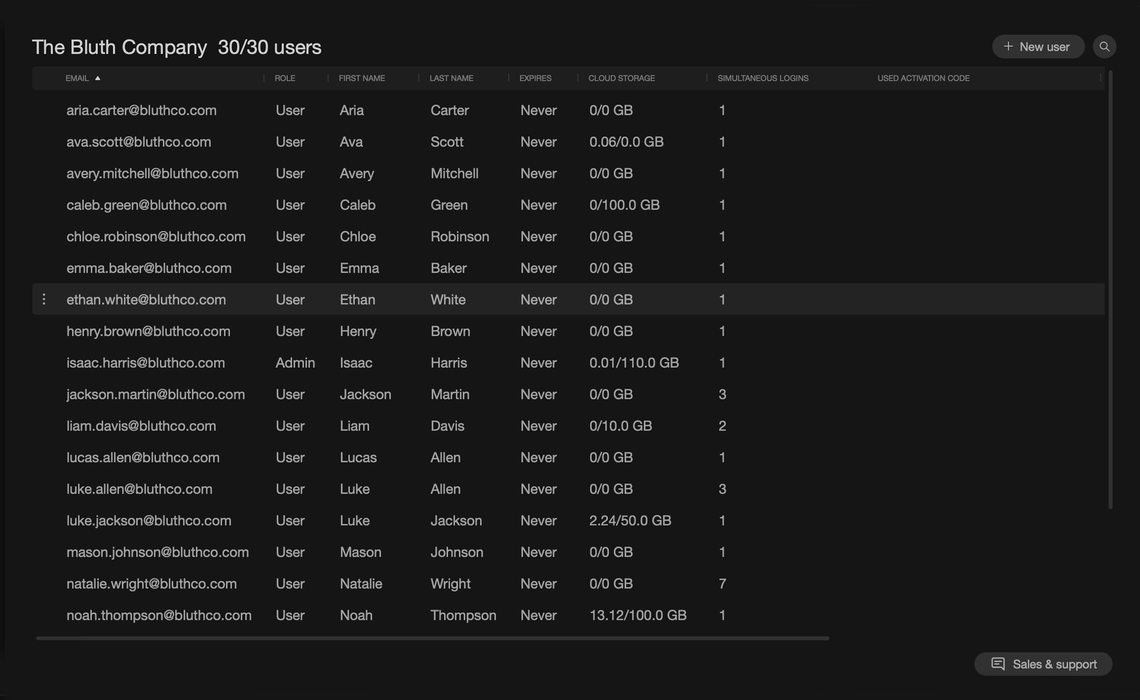Image resolution: width=1140 pixels, height=700 pixels.
Task: Click the 2.24/50.0 GB storage value
Action: click(630, 520)
